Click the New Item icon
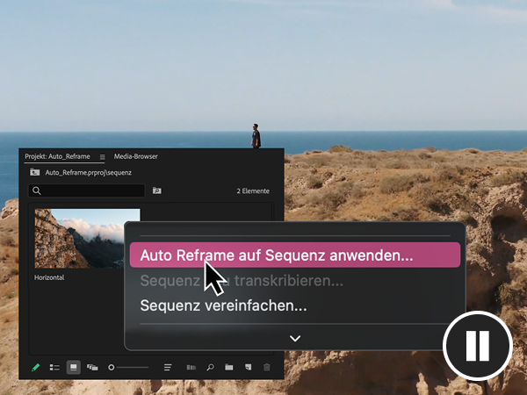Image resolution: width=527 pixels, height=395 pixels. (x=248, y=367)
